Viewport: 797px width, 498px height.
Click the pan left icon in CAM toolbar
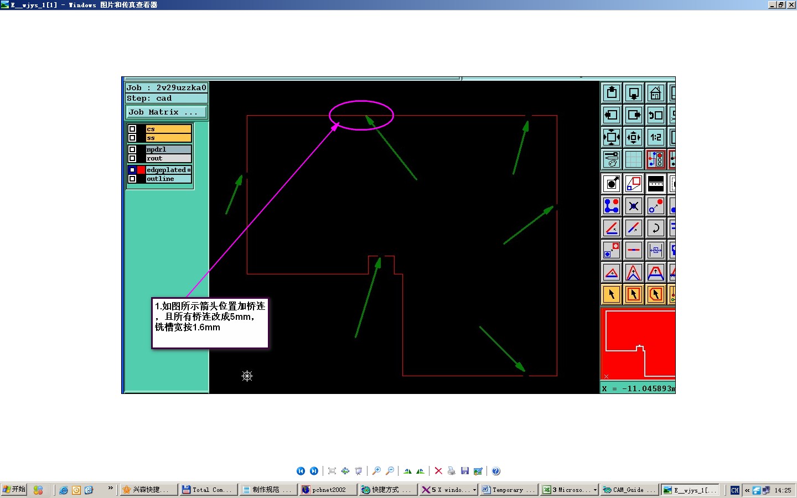[612, 115]
